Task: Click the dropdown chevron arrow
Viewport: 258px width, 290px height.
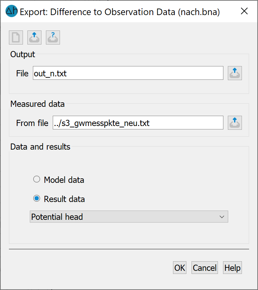Action: click(x=222, y=217)
